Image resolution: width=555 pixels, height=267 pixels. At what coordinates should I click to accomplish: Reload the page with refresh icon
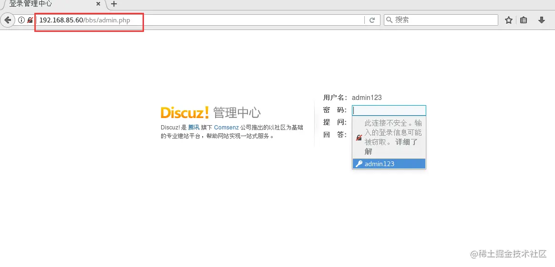(x=372, y=20)
